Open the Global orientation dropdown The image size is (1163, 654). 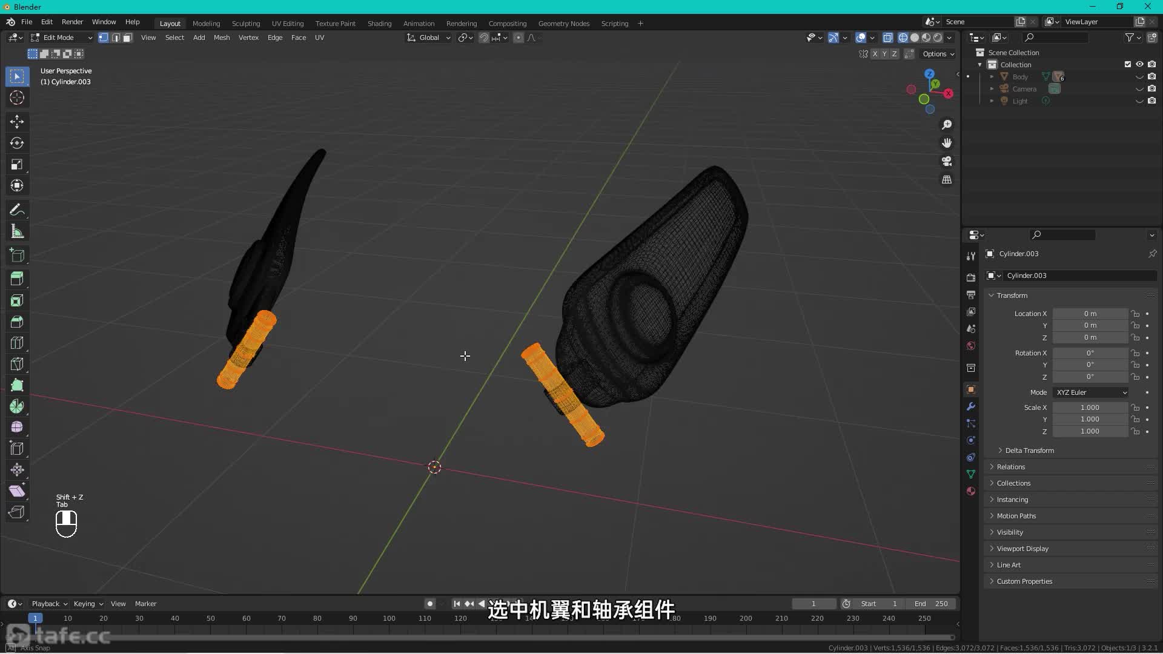(x=429, y=38)
